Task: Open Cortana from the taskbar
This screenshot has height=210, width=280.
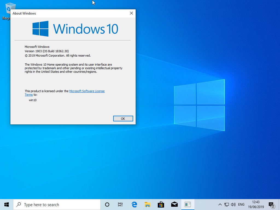Action: (x=107, y=205)
